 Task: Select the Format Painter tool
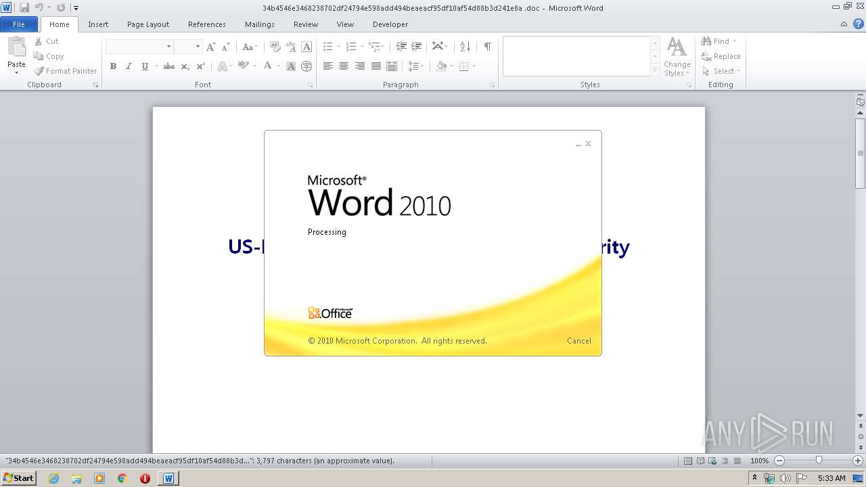pyautogui.click(x=66, y=71)
